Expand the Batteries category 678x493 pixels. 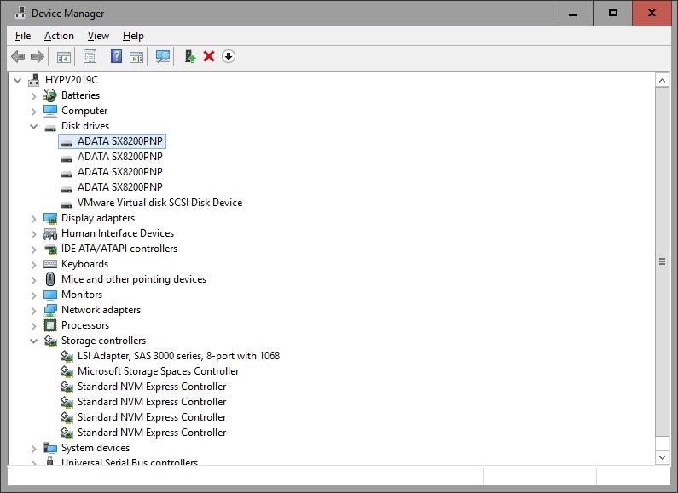34,96
